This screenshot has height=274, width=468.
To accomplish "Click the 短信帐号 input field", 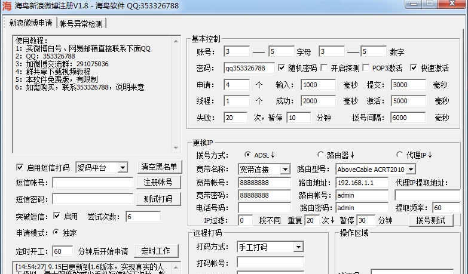I will [x=93, y=183].
